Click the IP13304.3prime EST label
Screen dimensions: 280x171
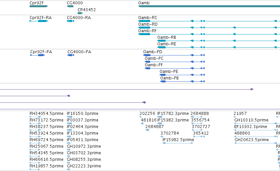pos(83,133)
